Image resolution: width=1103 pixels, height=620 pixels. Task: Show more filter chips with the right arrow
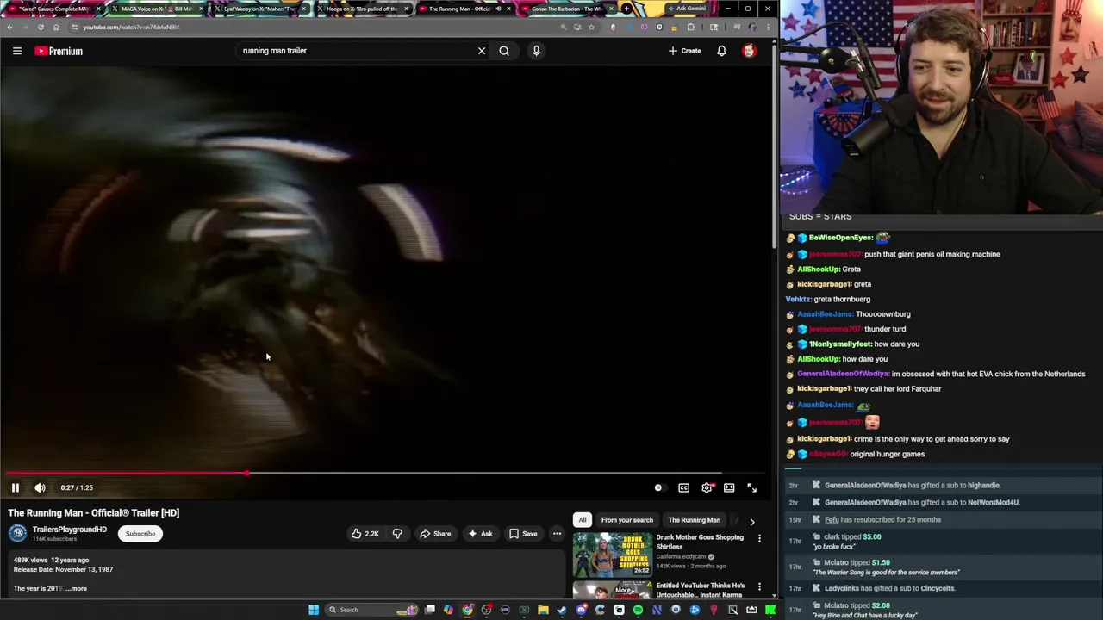(751, 521)
